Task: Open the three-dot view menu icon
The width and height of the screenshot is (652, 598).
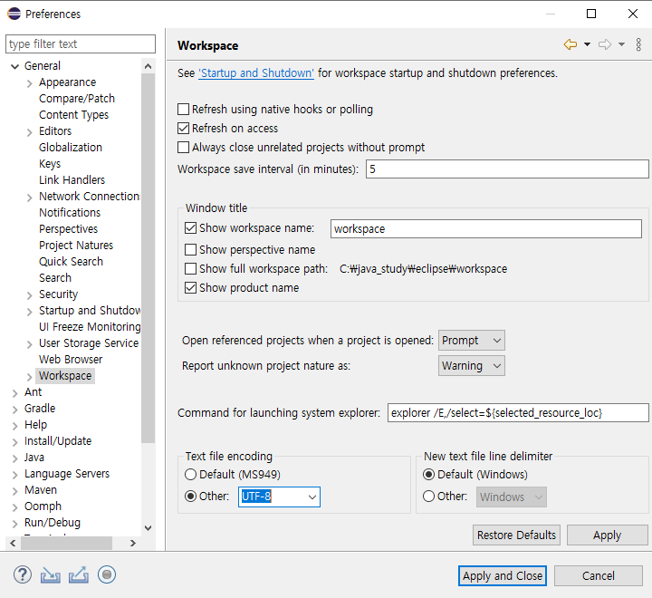Action: point(638,44)
